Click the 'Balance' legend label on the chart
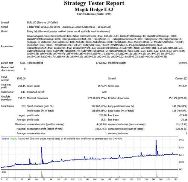Image resolution: width=188 pixels, height=182 pixels. tap(5, 139)
